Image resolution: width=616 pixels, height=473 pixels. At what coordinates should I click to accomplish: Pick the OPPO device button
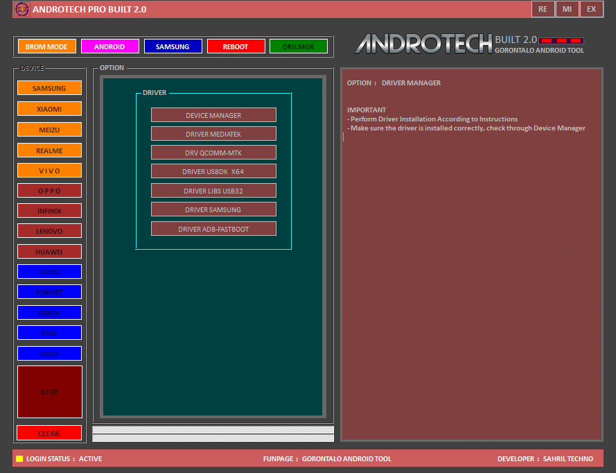[49, 191]
